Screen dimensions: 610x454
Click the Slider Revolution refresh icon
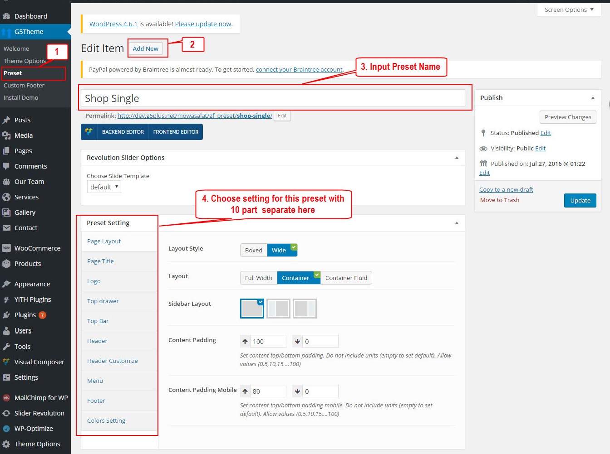[x=6, y=413]
